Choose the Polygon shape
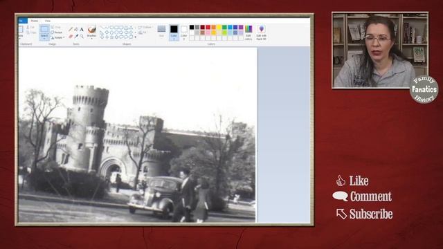This screenshot has height=249, width=443. tap(126, 28)
